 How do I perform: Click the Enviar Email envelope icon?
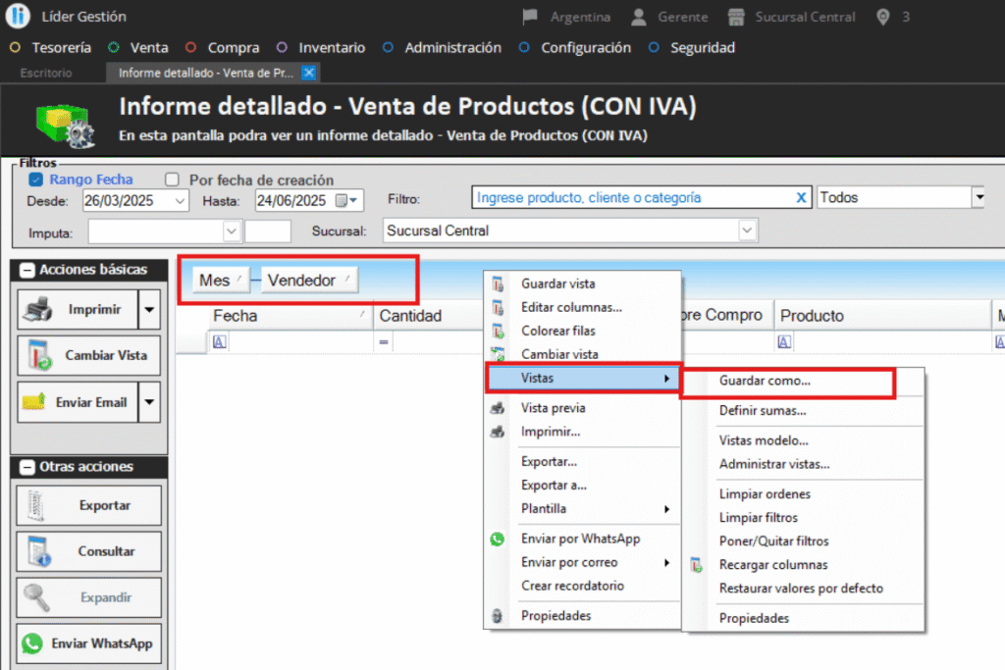[35, 402]
